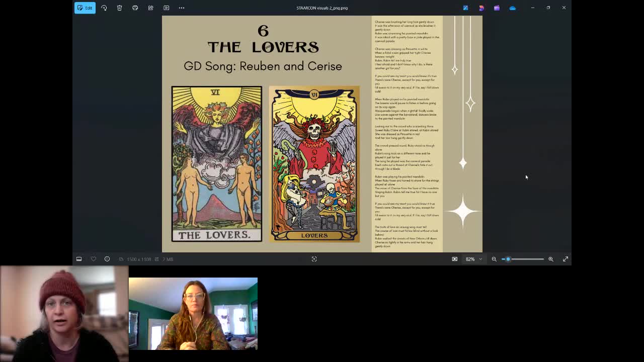This screenshot has width=644, height=362.
Task: Click the center scan/visual search icon
Action: [314, 259]
